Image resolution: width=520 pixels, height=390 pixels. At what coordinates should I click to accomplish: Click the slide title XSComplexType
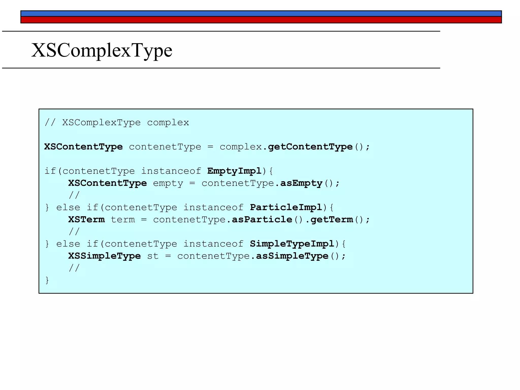[x=102, y=51]
